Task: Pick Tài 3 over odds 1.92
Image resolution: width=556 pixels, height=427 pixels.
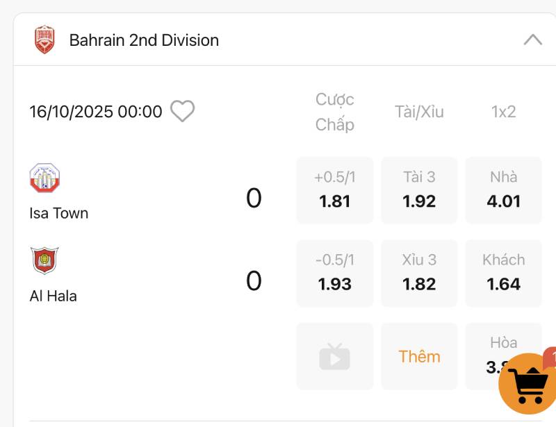Action: pyautogui.click(x=419, y=190)
